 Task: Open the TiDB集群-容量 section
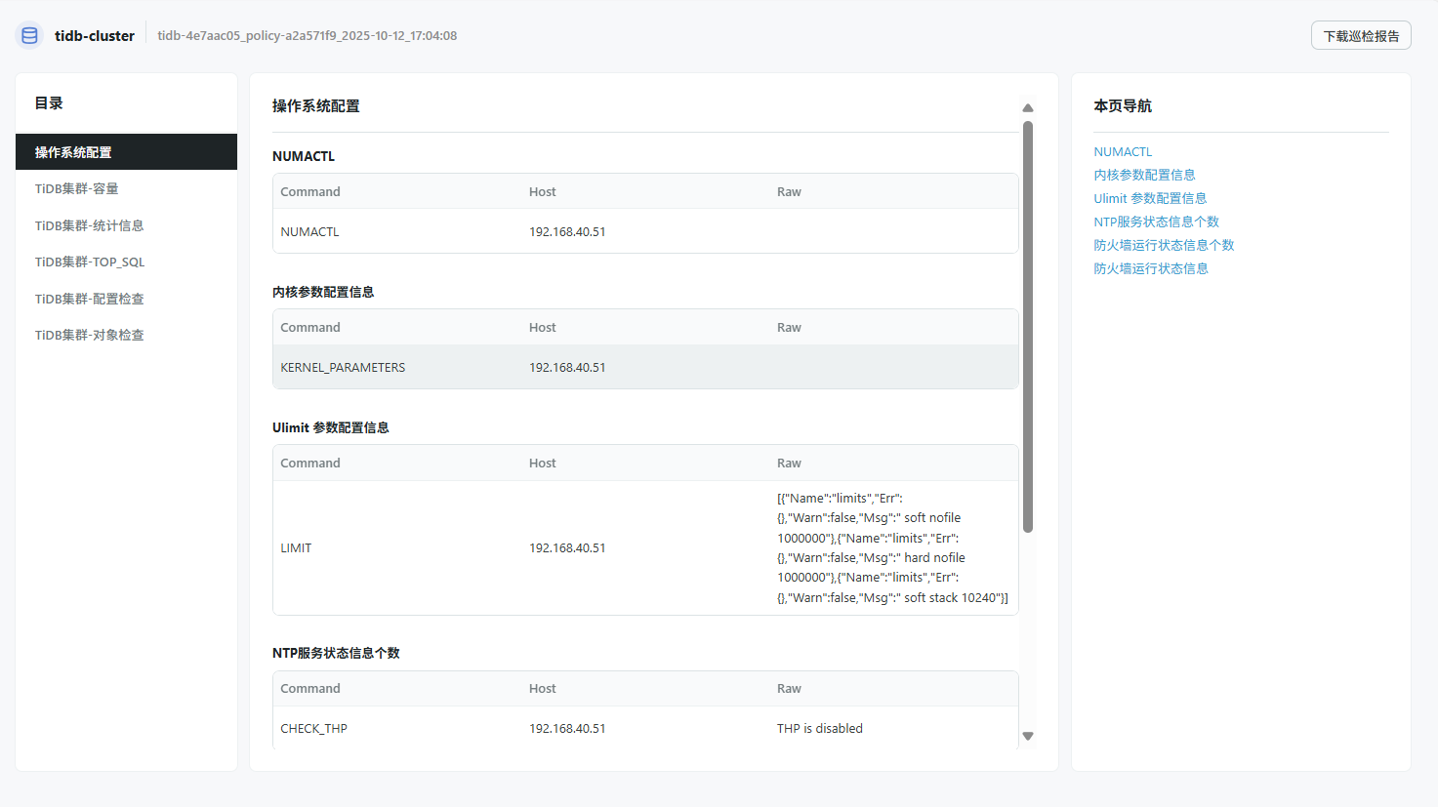coord(77,189)
